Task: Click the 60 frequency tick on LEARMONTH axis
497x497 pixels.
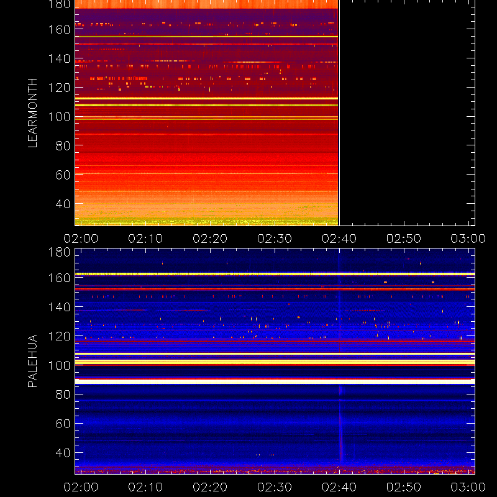Action: (63, 175)
